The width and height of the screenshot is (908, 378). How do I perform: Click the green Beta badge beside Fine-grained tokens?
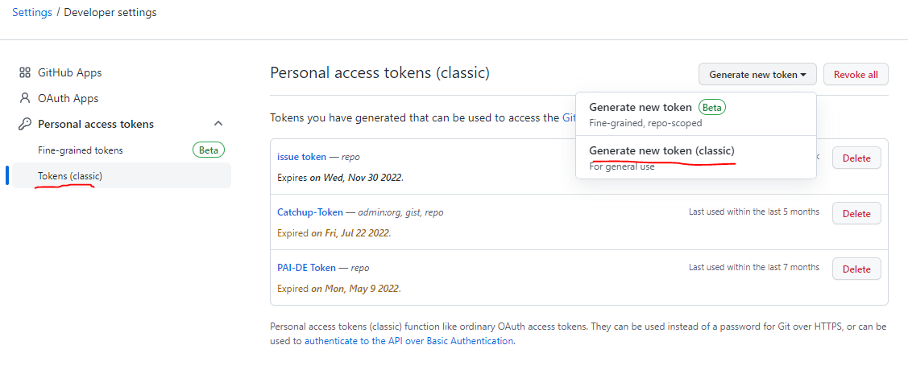(209, 150)
